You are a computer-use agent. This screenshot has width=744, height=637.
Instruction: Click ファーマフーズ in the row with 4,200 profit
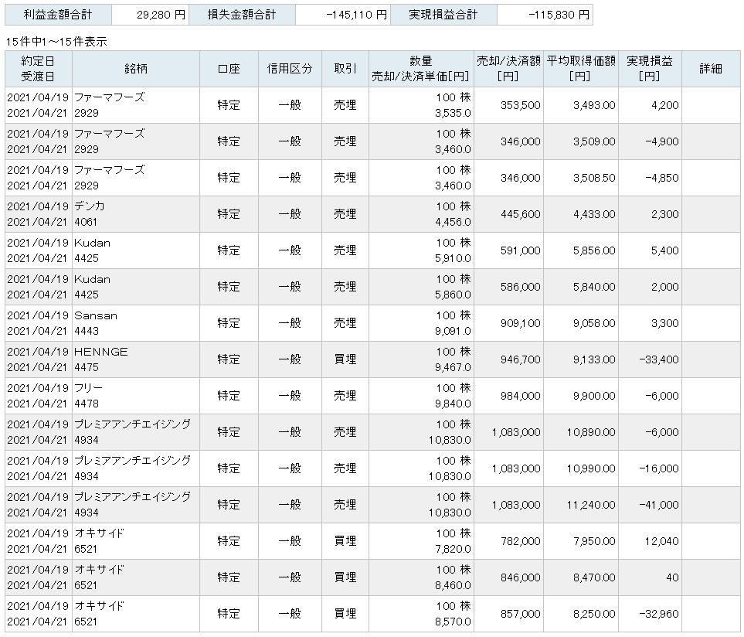110,97
